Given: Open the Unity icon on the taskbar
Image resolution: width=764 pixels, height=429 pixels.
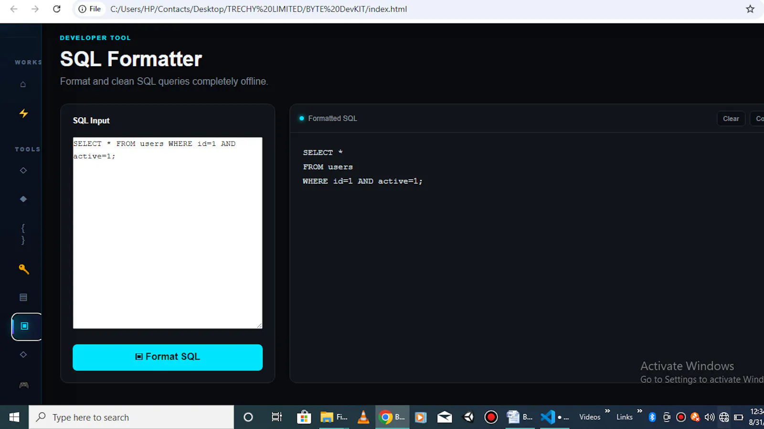Looking at the screenshot, I should click(x=469, y=417).
